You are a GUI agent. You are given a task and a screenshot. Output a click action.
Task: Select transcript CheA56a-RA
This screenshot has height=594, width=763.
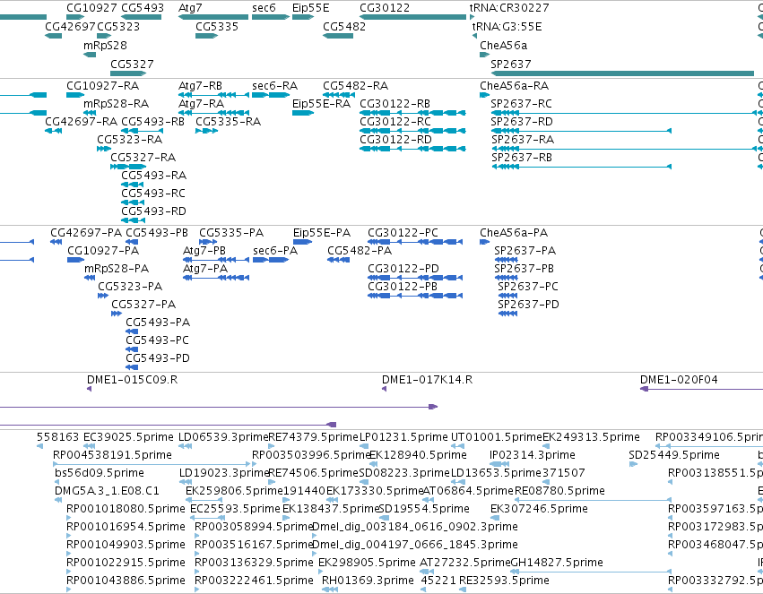coord(484,95)
